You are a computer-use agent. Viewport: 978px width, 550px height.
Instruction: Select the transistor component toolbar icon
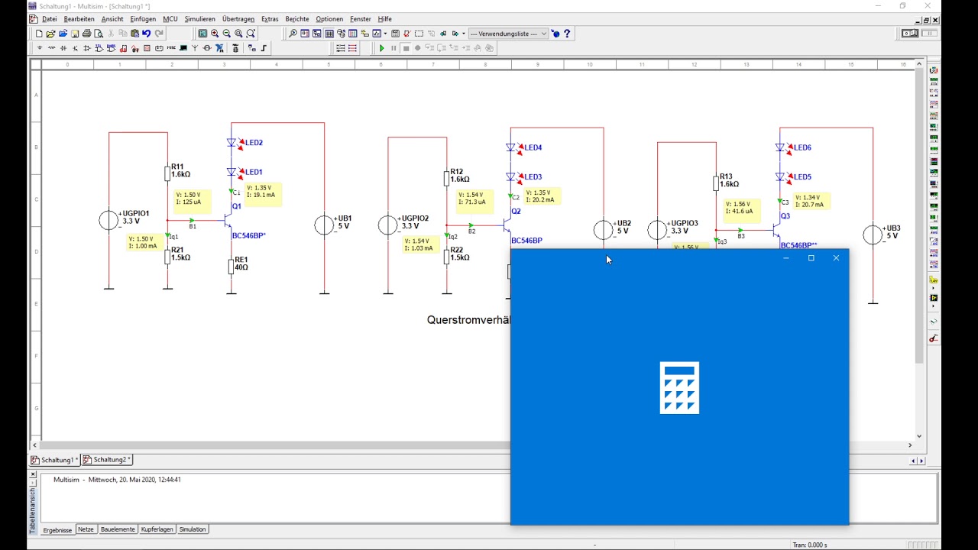pyautogui.click(x=75, y=48)
